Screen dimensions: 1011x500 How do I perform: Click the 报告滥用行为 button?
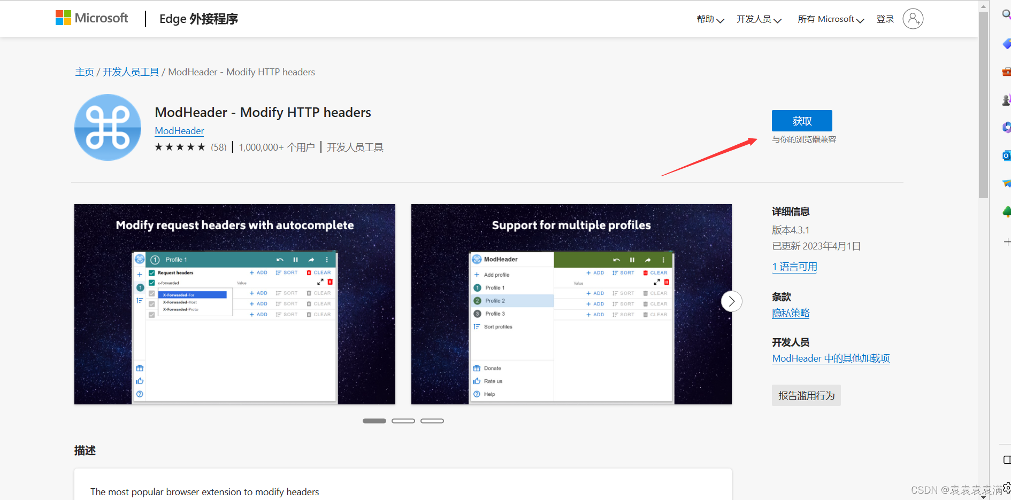point(806,395)
